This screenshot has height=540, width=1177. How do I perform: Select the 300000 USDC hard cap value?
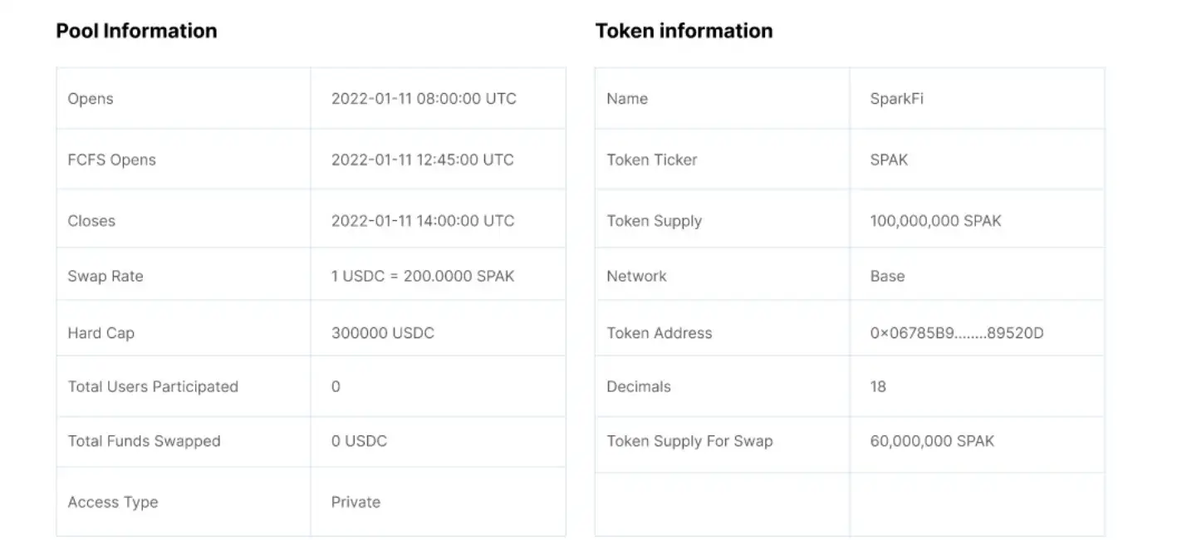point(382,333)
